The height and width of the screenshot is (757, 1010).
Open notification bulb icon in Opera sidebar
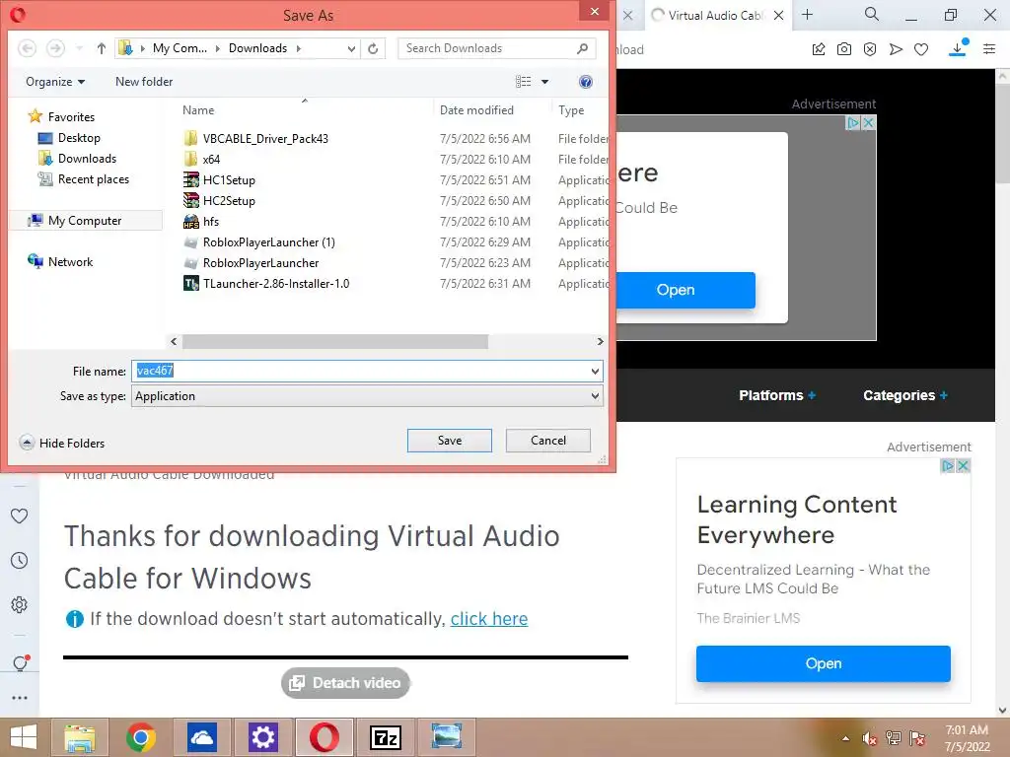pos(20,662)
